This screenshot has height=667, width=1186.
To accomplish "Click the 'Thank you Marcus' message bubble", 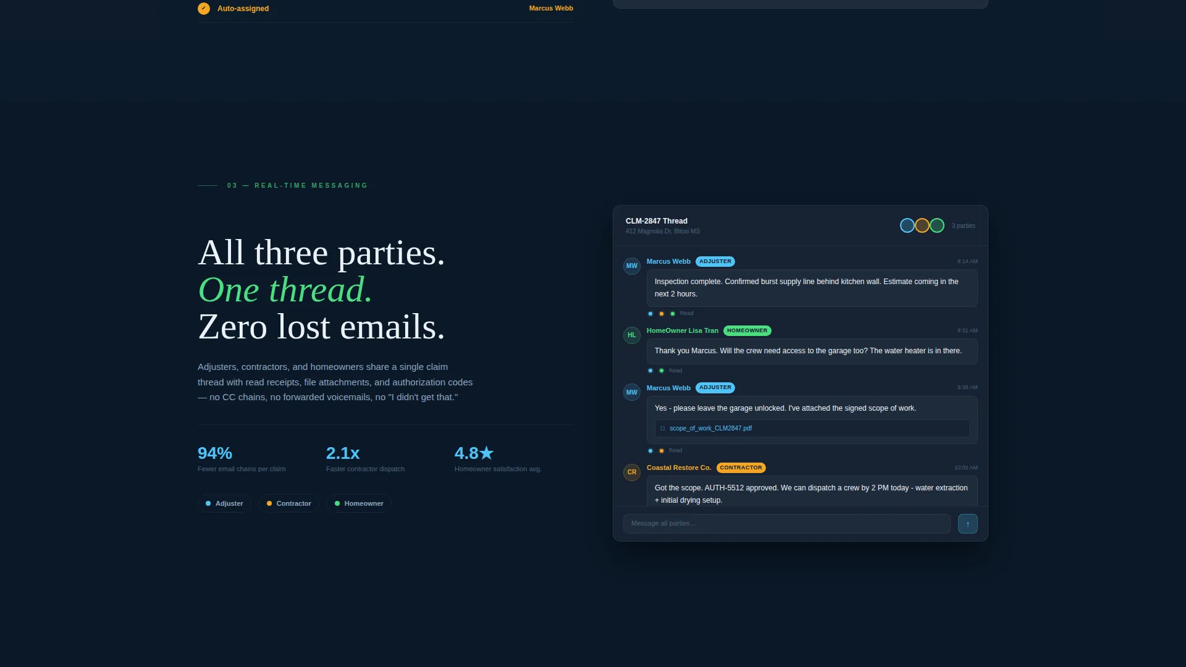I will coord(812,351).
